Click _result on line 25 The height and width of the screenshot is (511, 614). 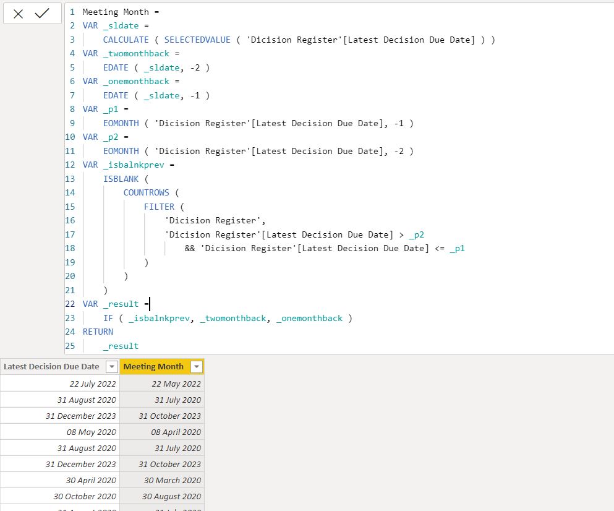121,346
